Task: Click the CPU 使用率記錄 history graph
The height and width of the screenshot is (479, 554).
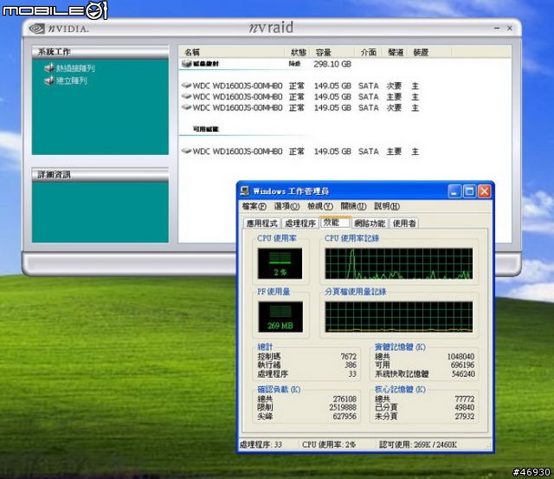Action: pos(398,263)
